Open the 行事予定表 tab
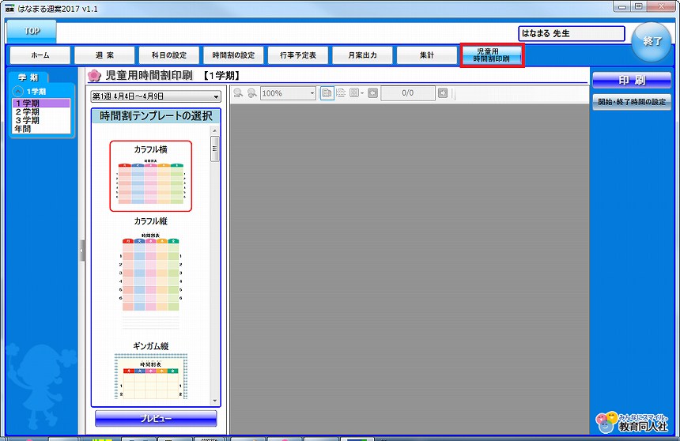The height and width of the screenshot is (441, 680). click(x=298, y=55)
